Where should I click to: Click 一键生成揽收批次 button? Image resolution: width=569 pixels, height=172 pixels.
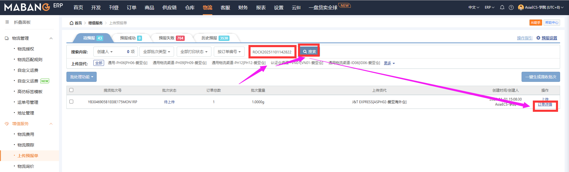541,77
